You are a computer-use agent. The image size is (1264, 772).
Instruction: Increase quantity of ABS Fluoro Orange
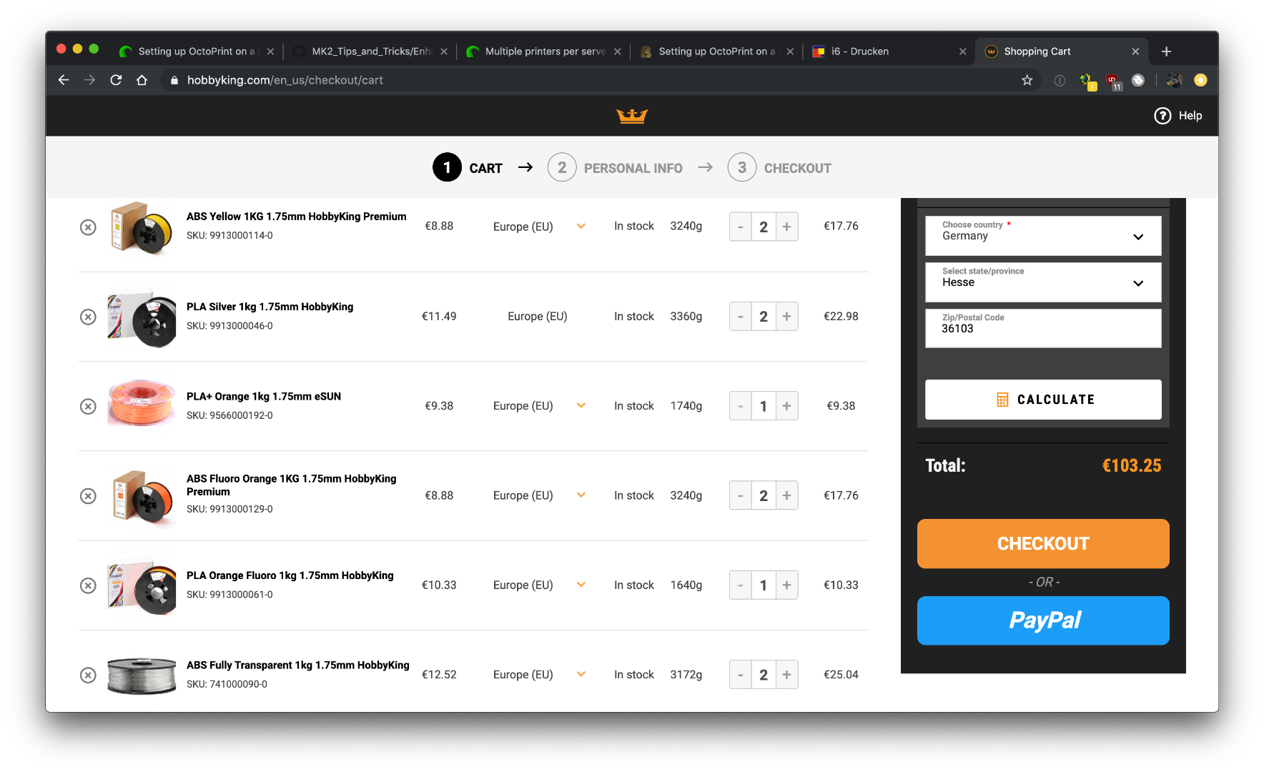coord(786,495)
